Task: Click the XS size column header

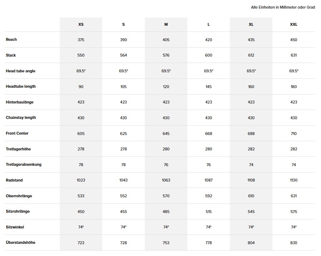Action: (81, 24)
